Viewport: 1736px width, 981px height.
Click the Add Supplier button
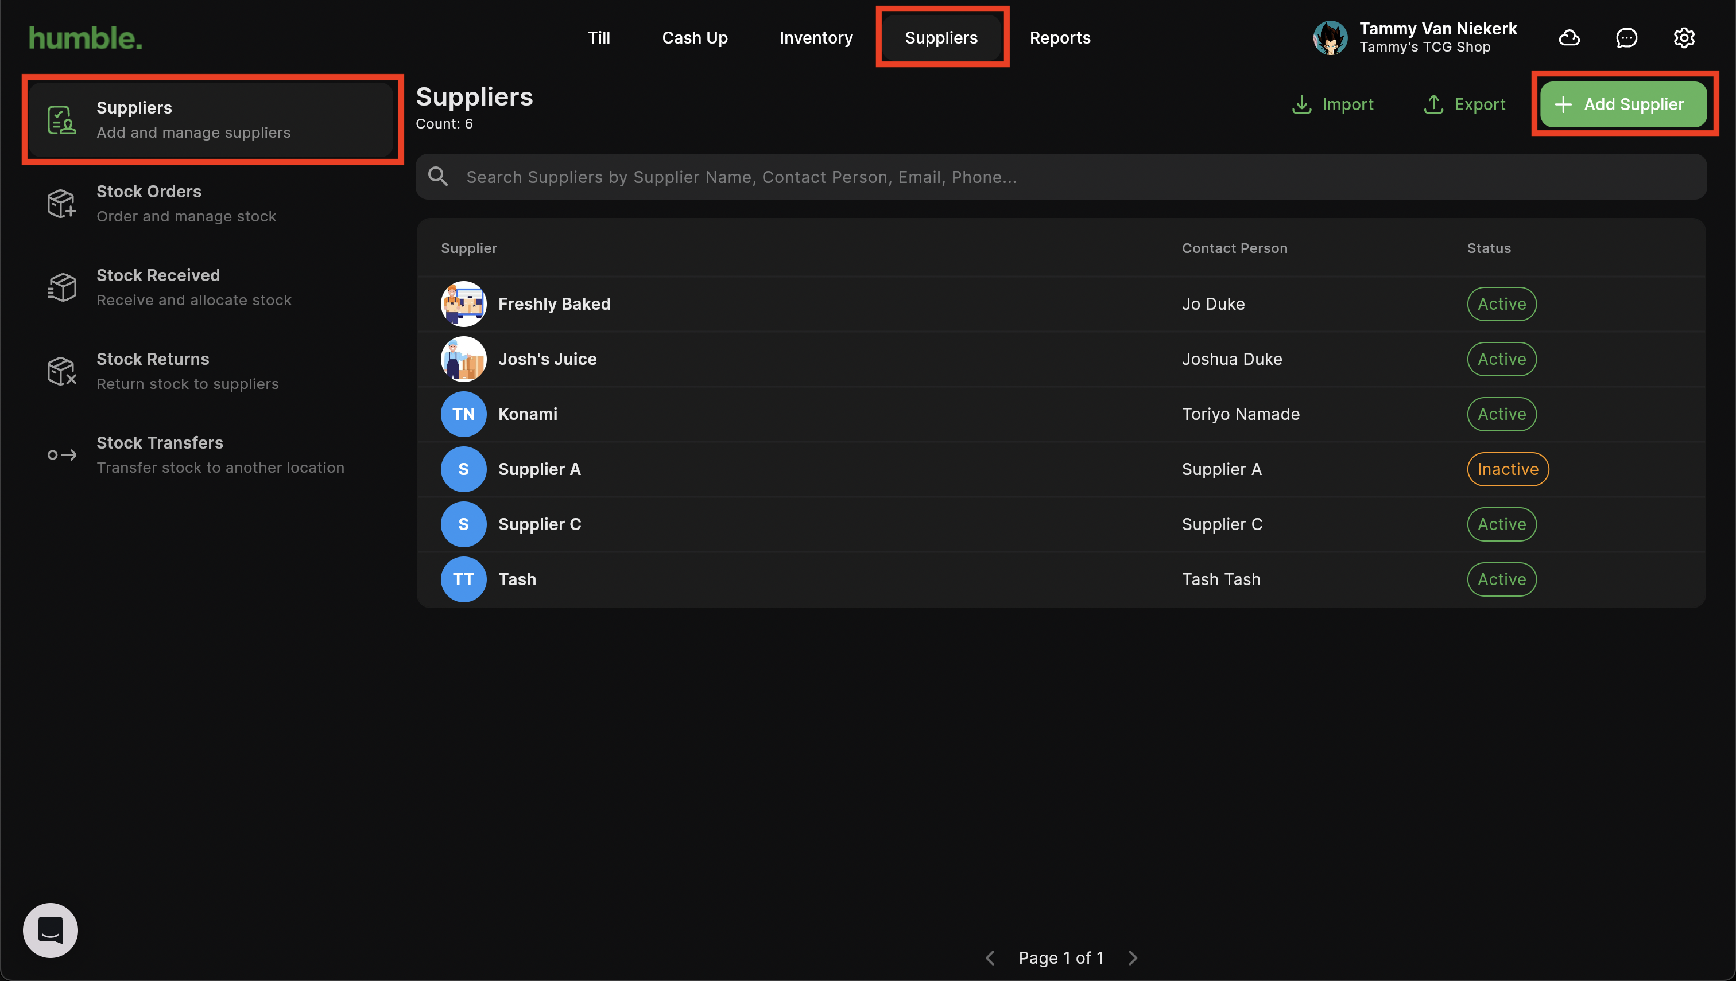(x=1623, y=104)
